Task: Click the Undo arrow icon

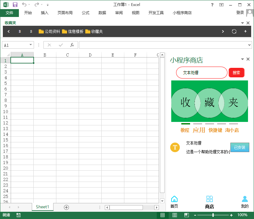Action: 24,4
